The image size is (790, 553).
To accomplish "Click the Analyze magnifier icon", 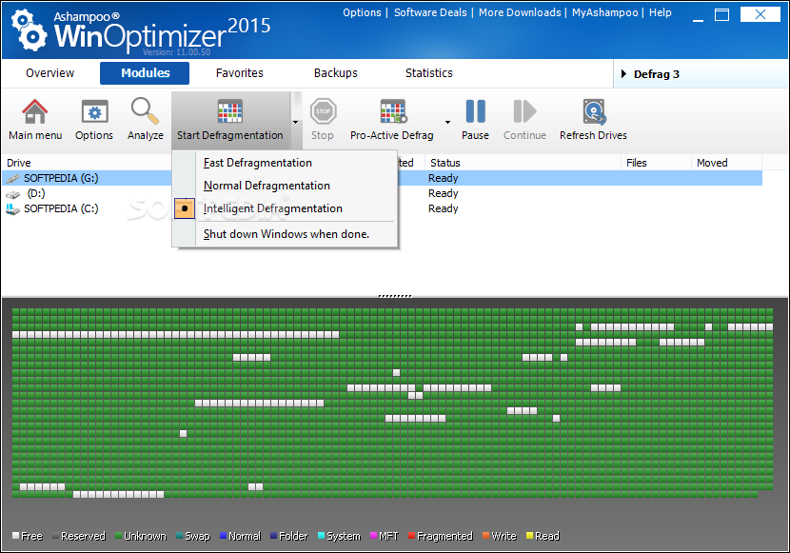I will coord(145,110).
